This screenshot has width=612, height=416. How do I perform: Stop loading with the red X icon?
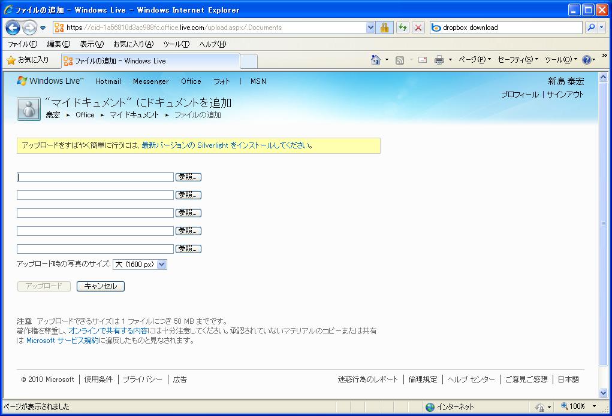click(418, 28)
